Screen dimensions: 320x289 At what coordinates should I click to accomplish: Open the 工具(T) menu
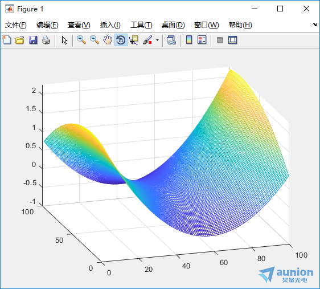pyautogui.click(x=141, y=25)
